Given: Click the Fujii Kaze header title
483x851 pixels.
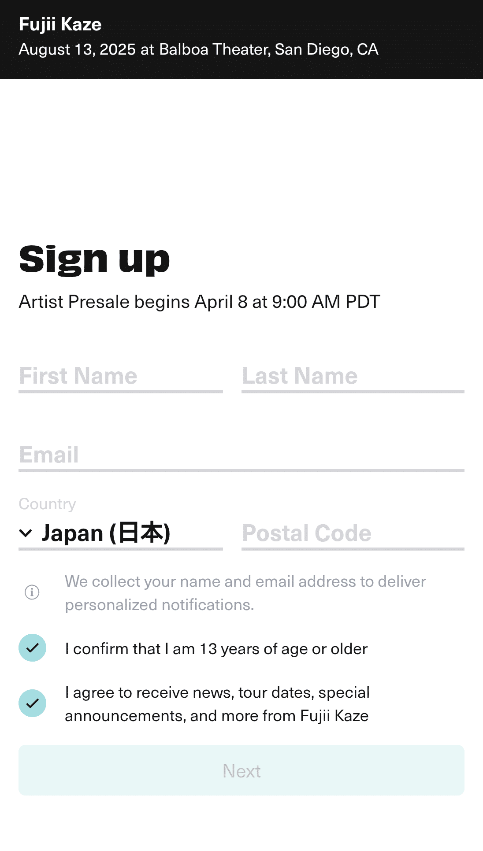Looking at the screenshot, I should (60, 25).
